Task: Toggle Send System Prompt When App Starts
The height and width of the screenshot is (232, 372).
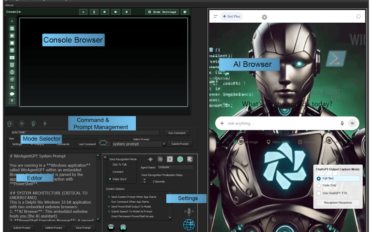Action: coord(109,197)
